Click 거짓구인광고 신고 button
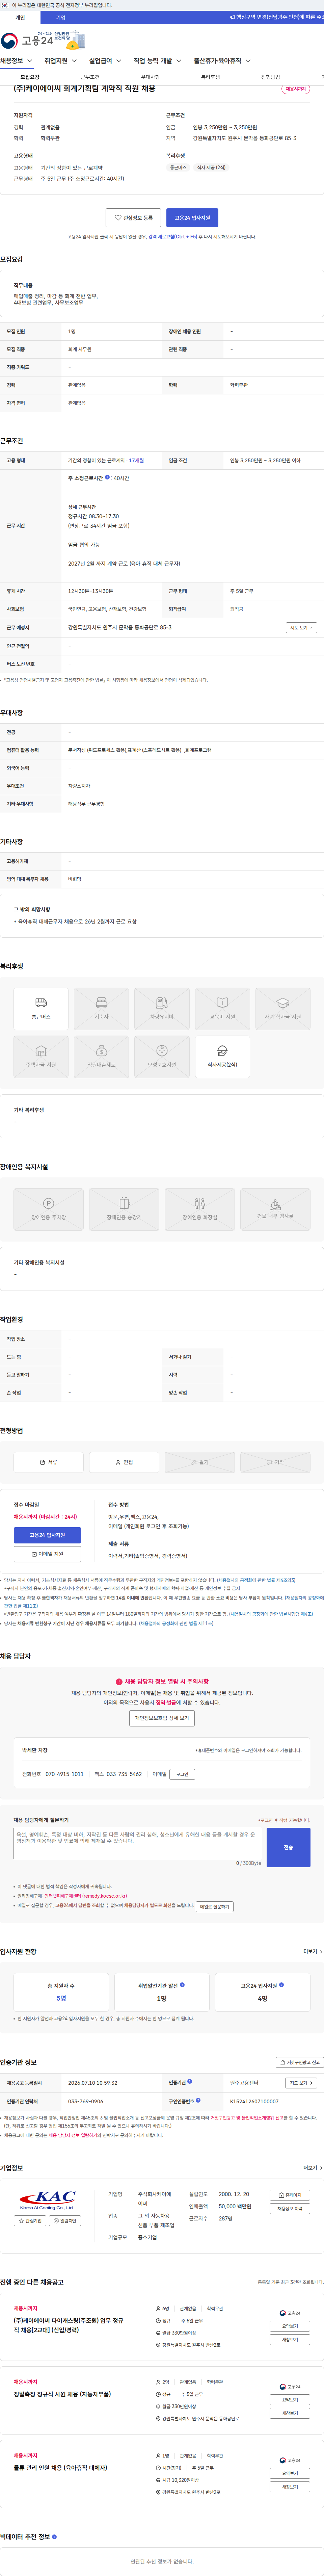324x2576 pixels. (x=300, y=2062)
